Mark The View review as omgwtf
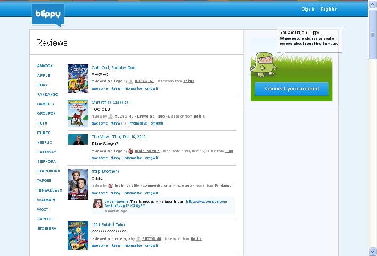Viewport: 377px width, 256px height. (x=152, y=158)
